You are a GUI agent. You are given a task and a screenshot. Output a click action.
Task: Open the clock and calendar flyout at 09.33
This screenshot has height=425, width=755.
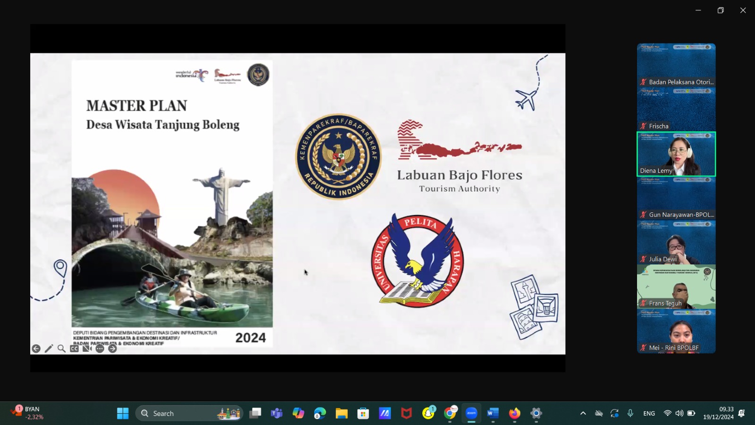(x=718, y=413)
